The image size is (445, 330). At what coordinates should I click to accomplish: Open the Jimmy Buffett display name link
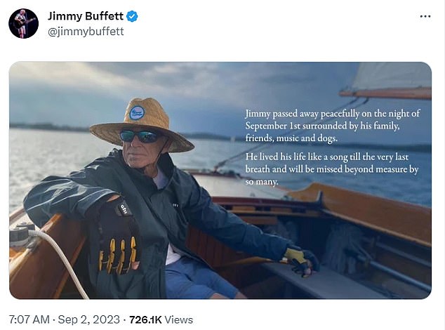click(x=84, y=15)
